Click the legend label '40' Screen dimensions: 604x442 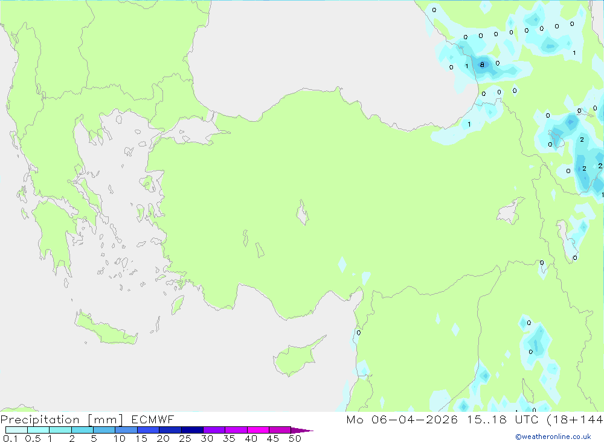point(251,438)
